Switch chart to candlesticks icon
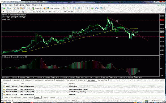This screenshot has width=166, height=103. click(68, 8)
